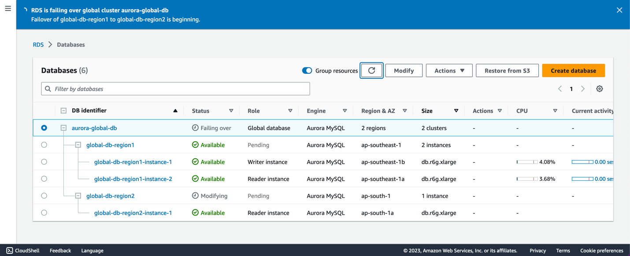
Task: Toggle Group resources switch
Action: (307, 70)
